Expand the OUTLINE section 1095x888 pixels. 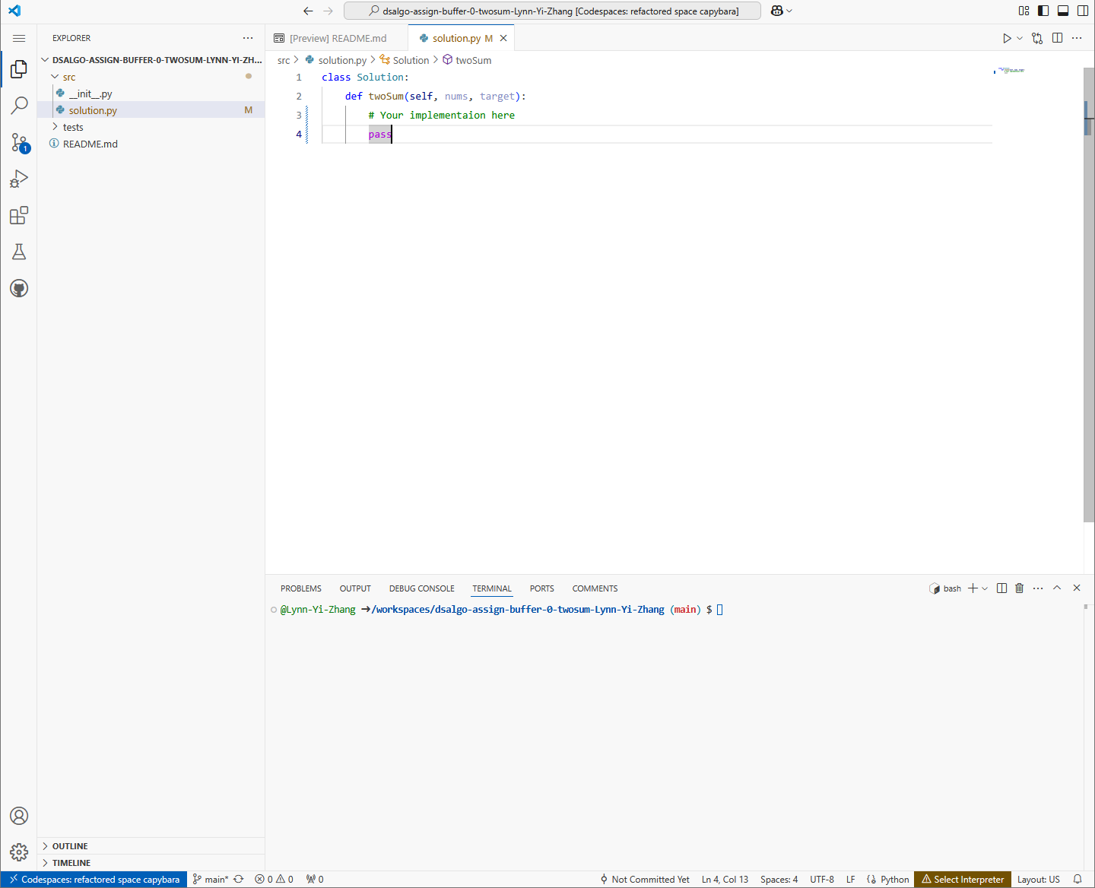[70, 846]
